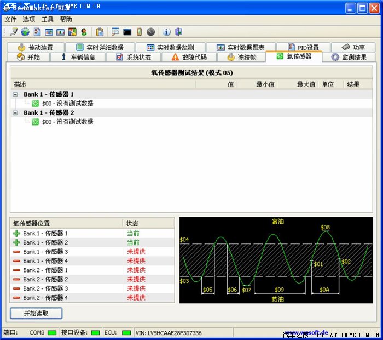Image resolution: width=383 pixels, height=340 pixels.
Task: Click the 状态 column header
Action: coord(132,224)
